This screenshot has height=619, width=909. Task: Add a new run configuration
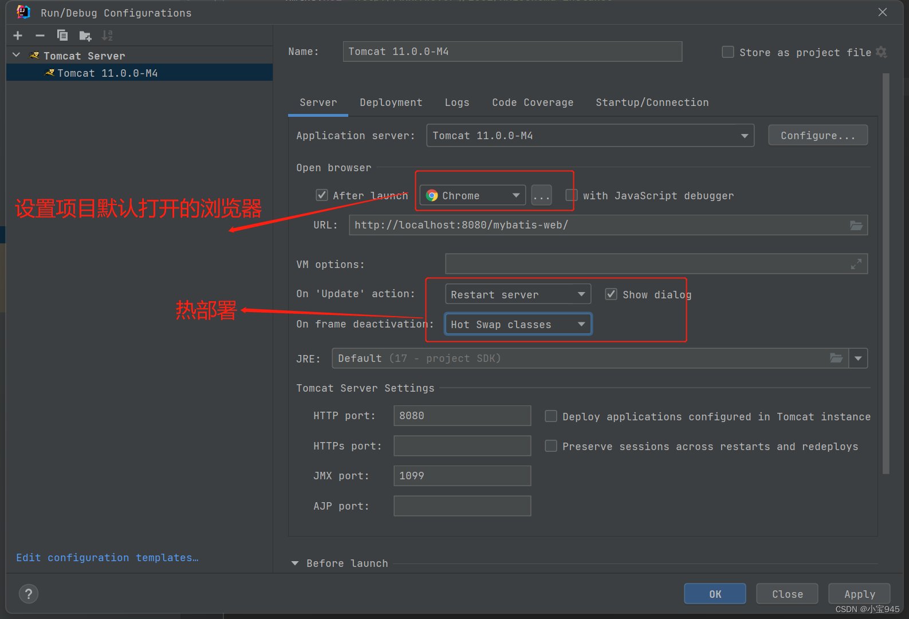pyautogui.click(x=18, y=36)
